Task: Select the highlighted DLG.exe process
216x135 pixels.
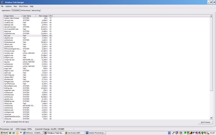Action: (28, 36)
